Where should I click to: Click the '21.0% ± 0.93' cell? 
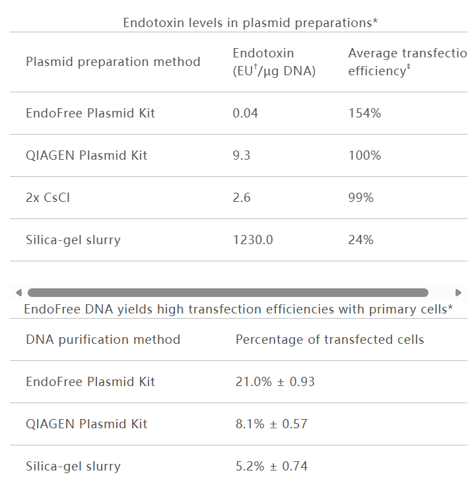[x=271, y=381]
